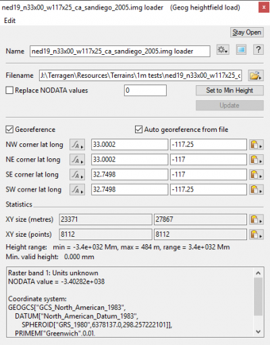Click the GEOGCS["GCS_North_American_1983" line

point(67,308)
